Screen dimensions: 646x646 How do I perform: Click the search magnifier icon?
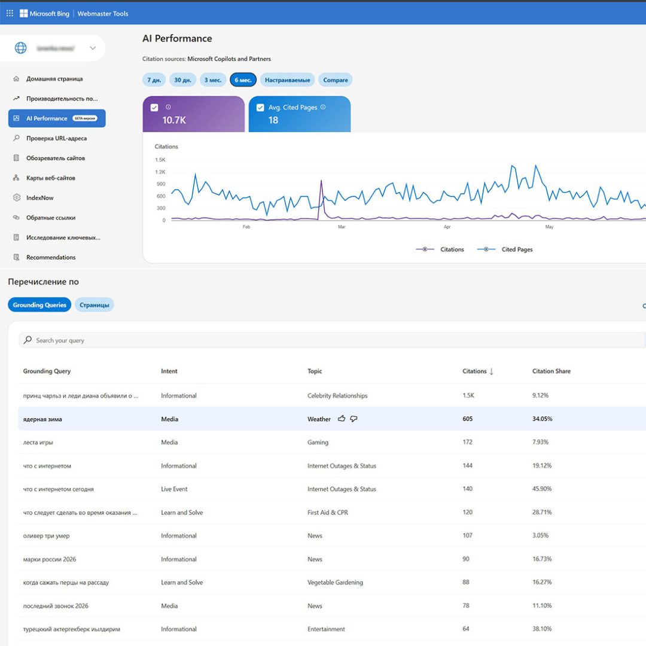[28, 340]
